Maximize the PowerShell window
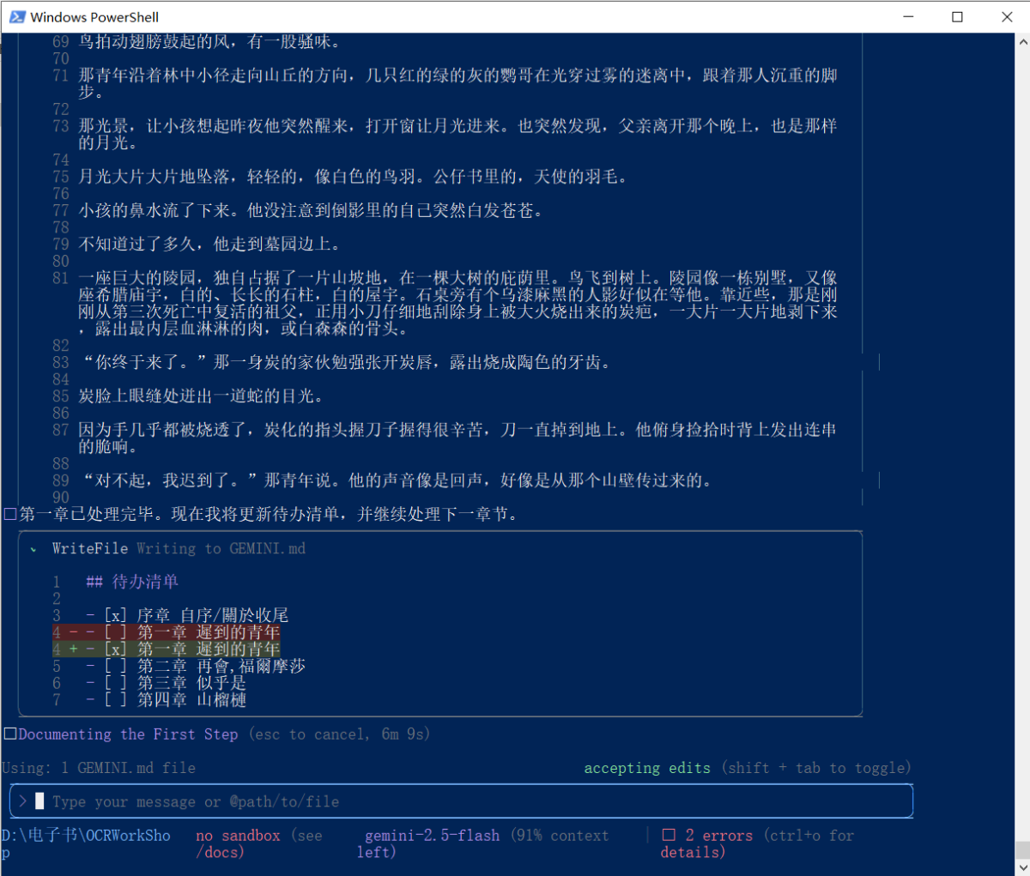The image size is (1030, 876). [x=957, y=16]
